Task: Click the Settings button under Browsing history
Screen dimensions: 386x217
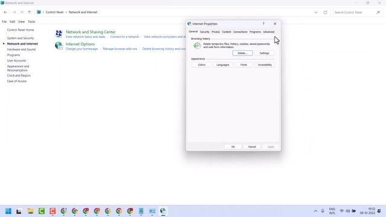Action: 264,53
